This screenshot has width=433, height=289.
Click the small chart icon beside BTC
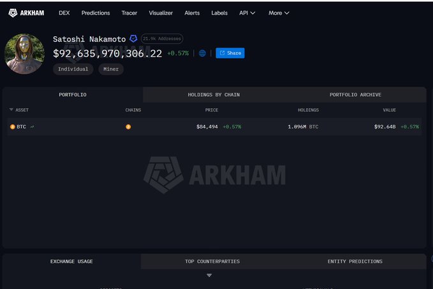[x=32, y=127]
